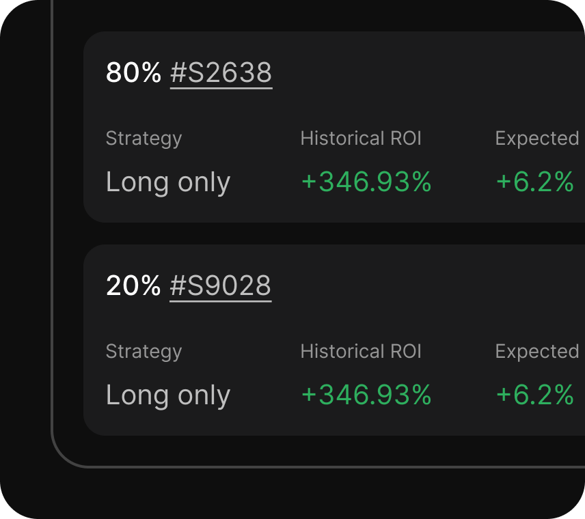
Task: Click the 80% allocation text
Action: (133, 72)
